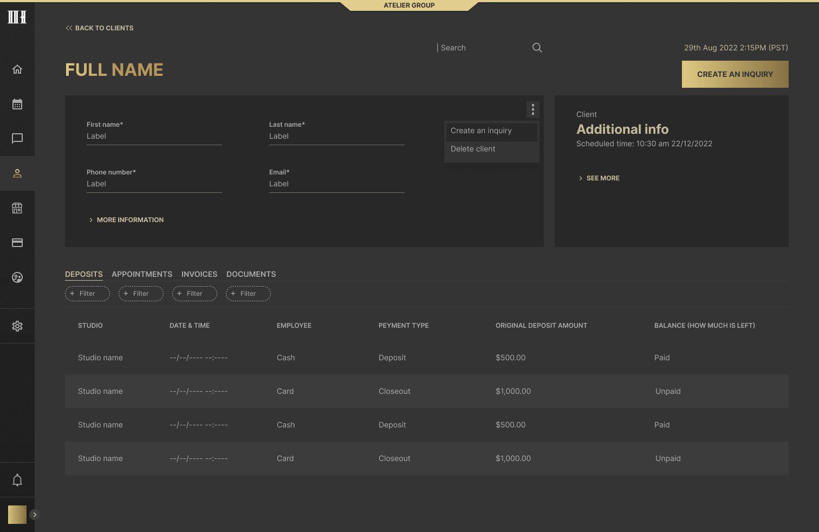This screenshot has width=819, height=532.
Task: Switch to the Invoices tab
Action: [x=199, y=274]
